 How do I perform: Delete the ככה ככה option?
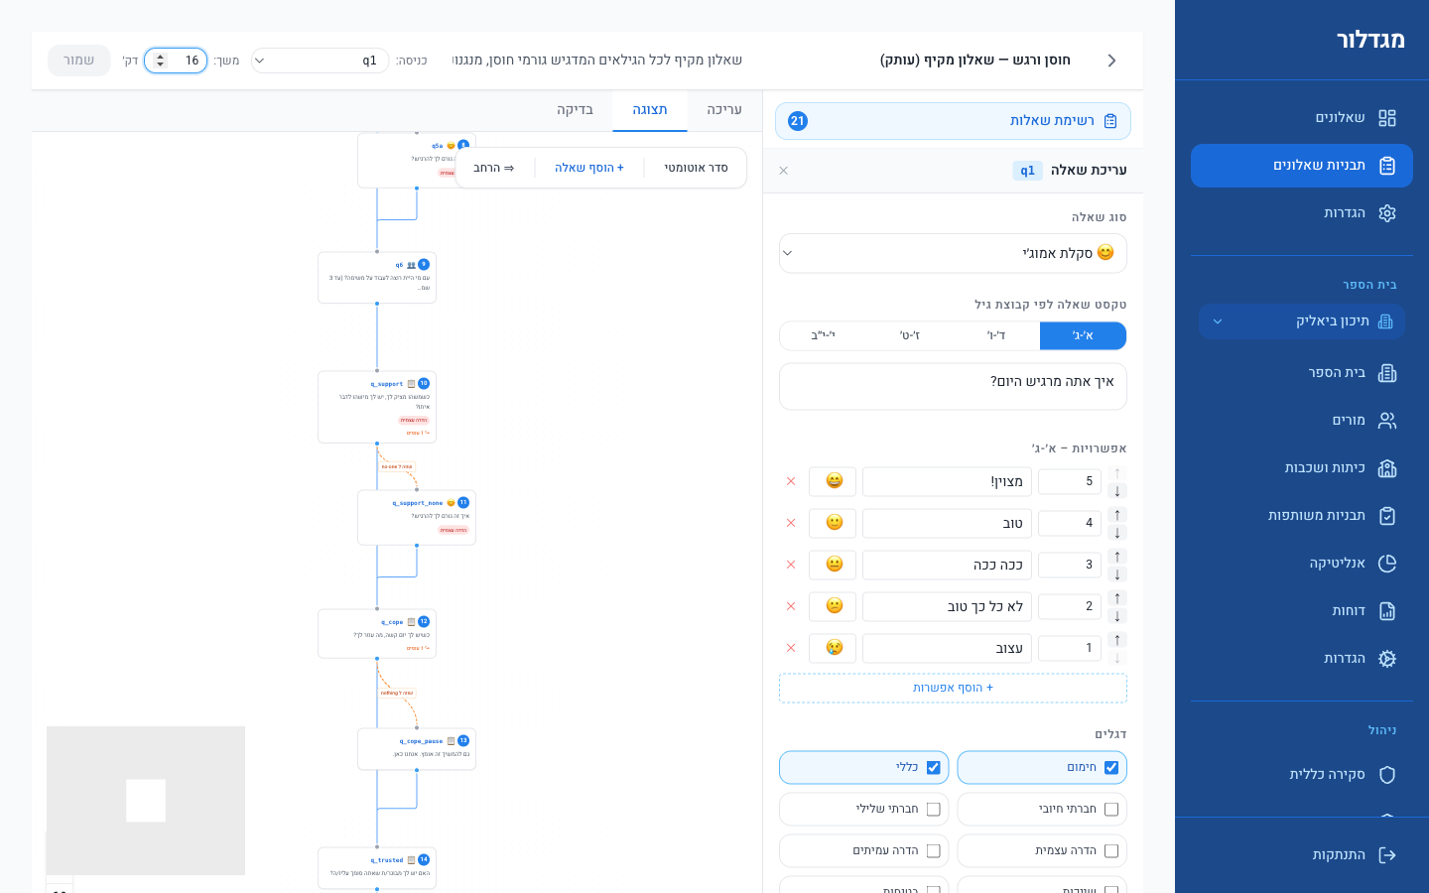click(791, 565)
